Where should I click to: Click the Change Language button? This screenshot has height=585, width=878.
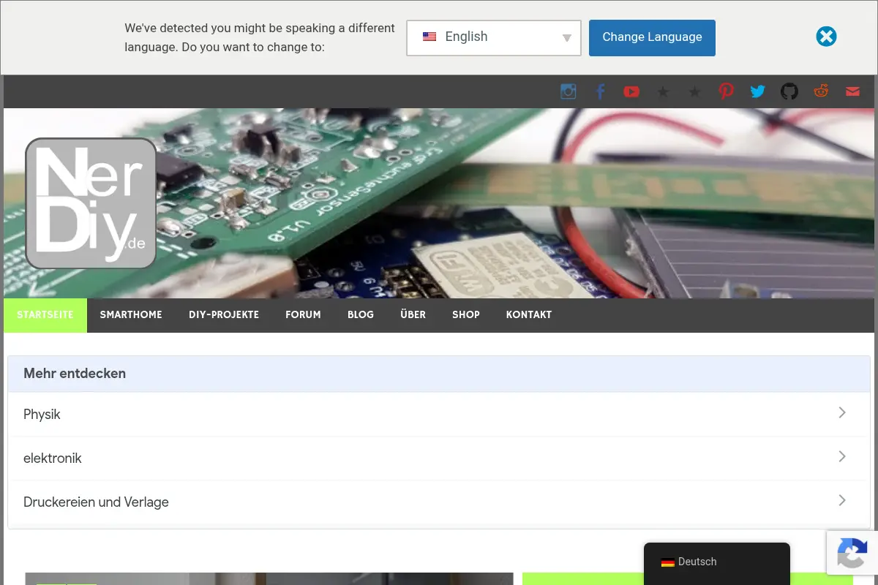[x=652, y=38]
